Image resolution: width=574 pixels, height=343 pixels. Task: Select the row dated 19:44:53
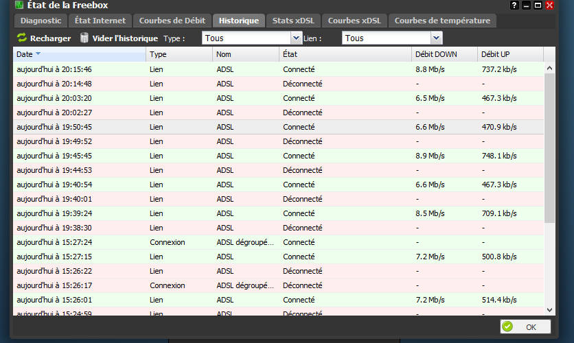click(278, 170)
